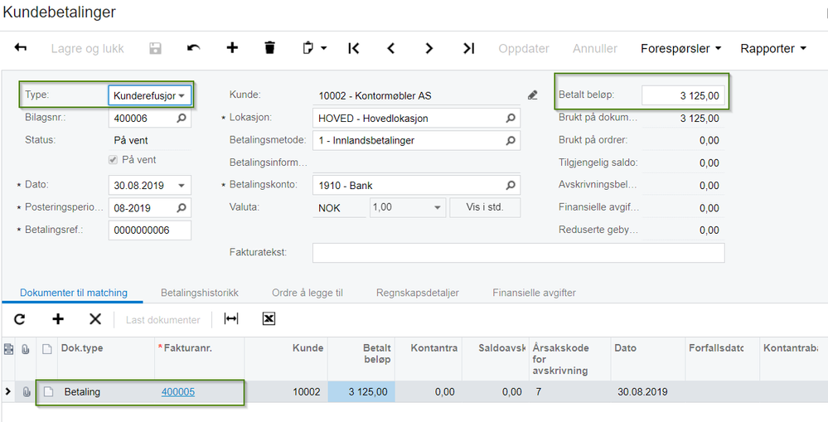Switch to Betalingshistorikk tab
Screen dimensions: 828x422
(200, 293)
